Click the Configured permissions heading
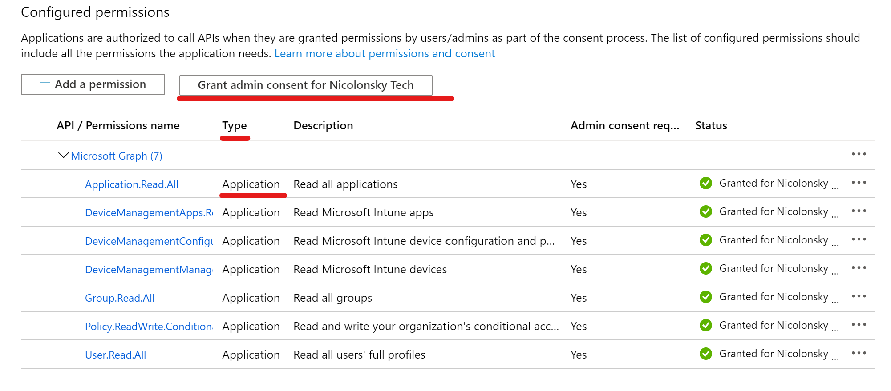Screen dimensions: 891x391 (x=95, y=12)
